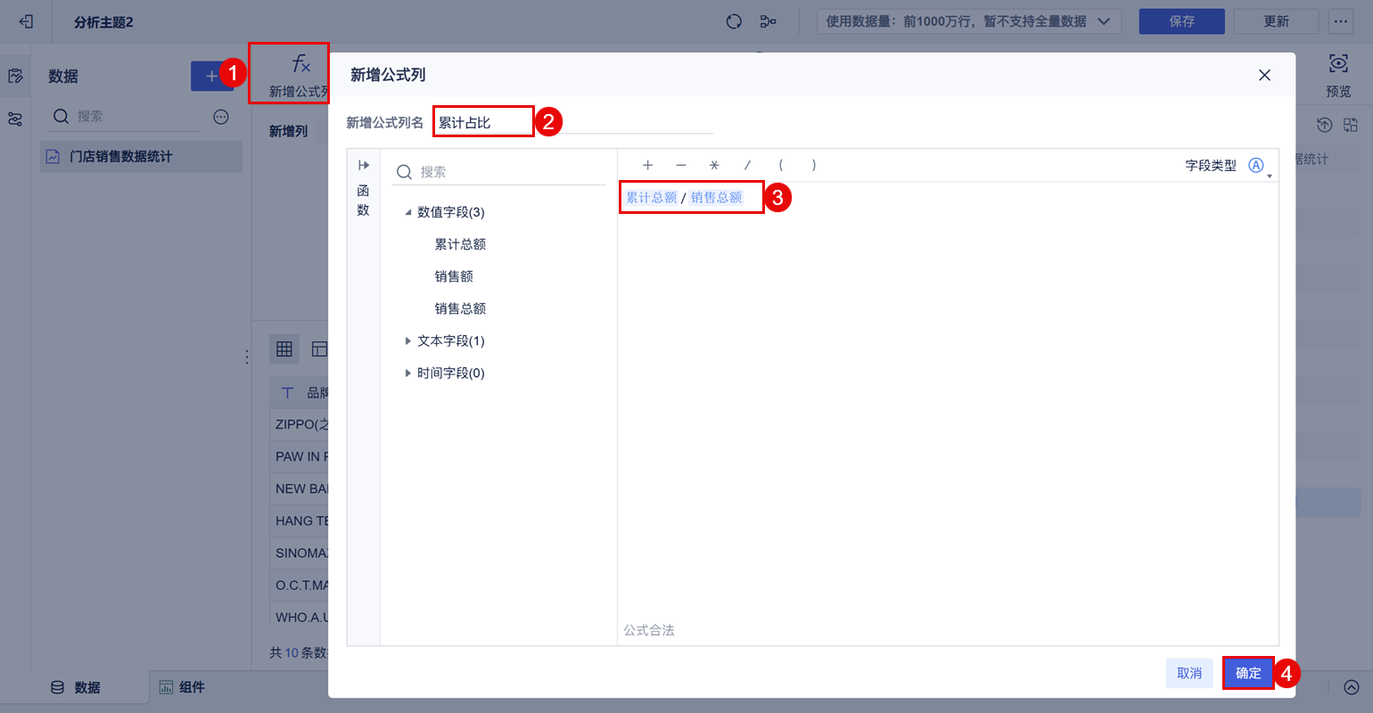Insert a left parenthesis from the formula toolbar
Screen dimensions: 1373x713
click(780, 165)
